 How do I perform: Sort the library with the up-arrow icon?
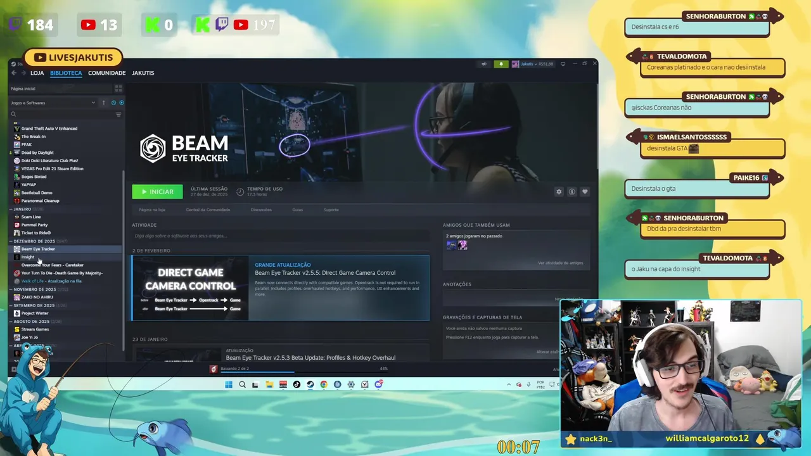(x=104, y=103)
